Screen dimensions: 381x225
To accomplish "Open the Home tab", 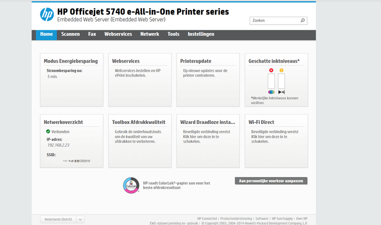I will pyautogui.click(x=46, y=34).
